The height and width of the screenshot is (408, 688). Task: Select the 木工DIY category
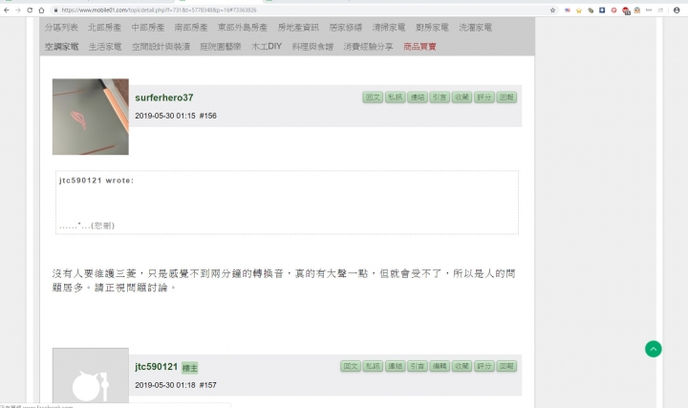click(x=267, y=47)
